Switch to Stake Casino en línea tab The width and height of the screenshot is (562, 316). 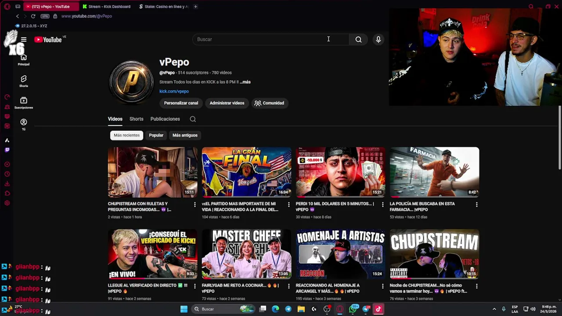coord(164,7)
